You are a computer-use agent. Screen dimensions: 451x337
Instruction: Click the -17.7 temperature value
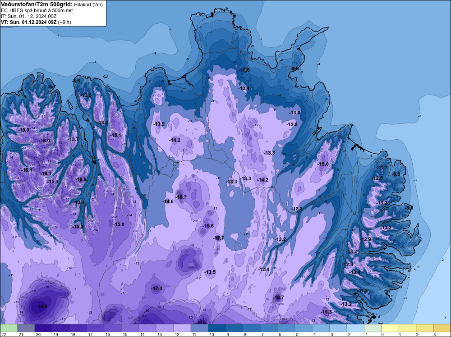pyautogui.click(x=218, y=238)
